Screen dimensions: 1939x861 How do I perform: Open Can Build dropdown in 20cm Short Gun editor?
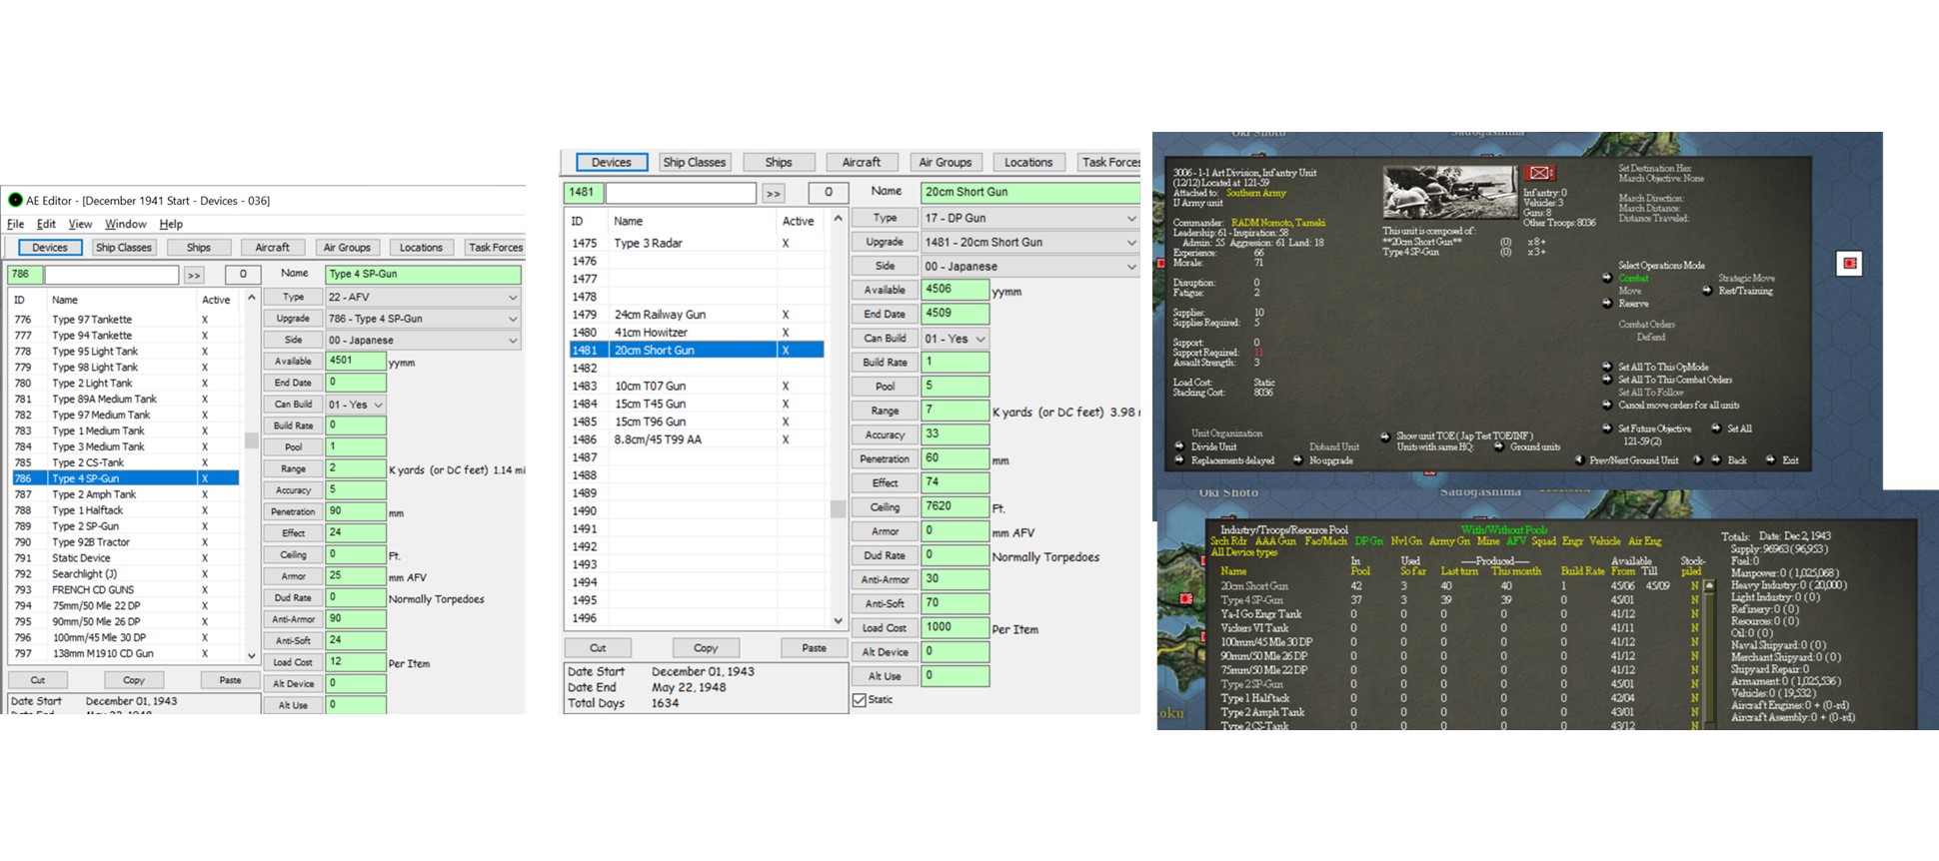click(956, 339)
